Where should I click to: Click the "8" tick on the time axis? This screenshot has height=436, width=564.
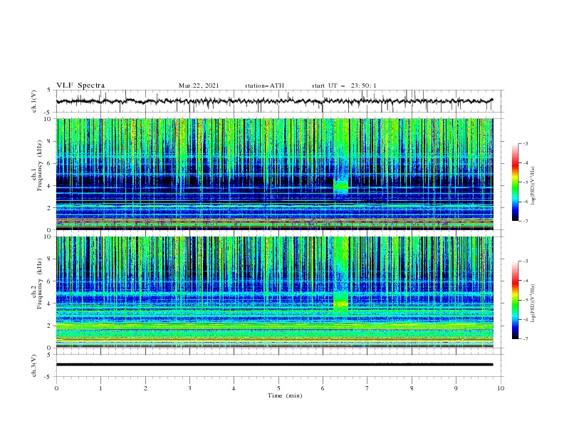click(412, 388)
